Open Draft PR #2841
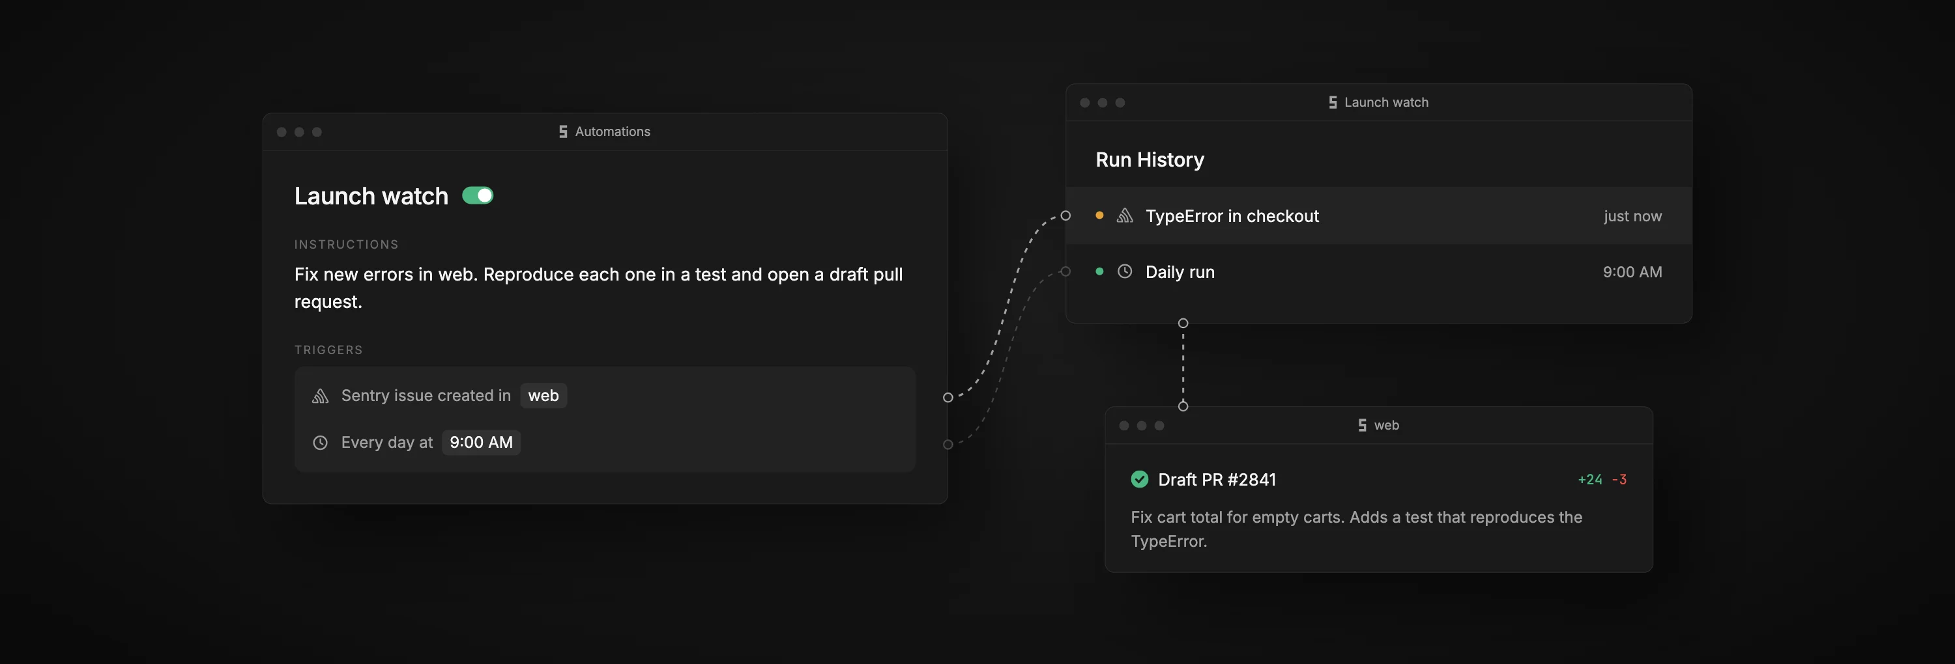1955x664 pixels. click(x=1217, y=480)
